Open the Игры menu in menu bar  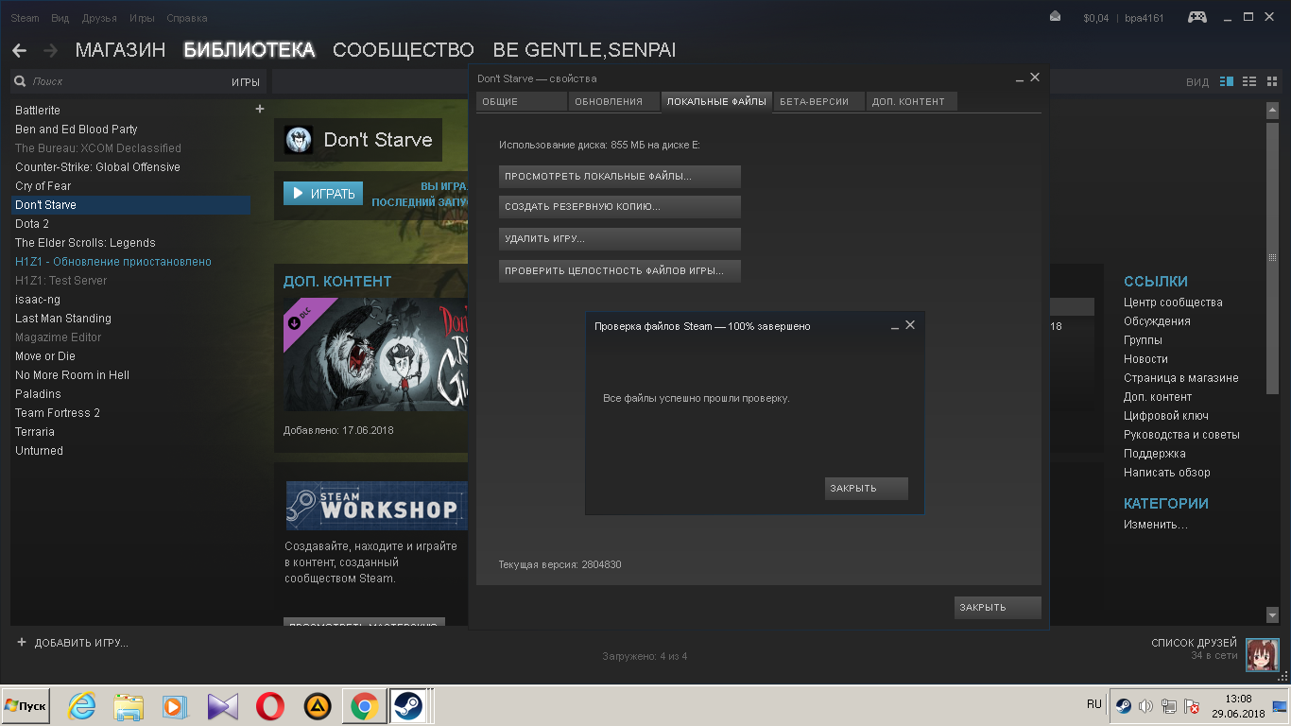[x=142, y=18]
